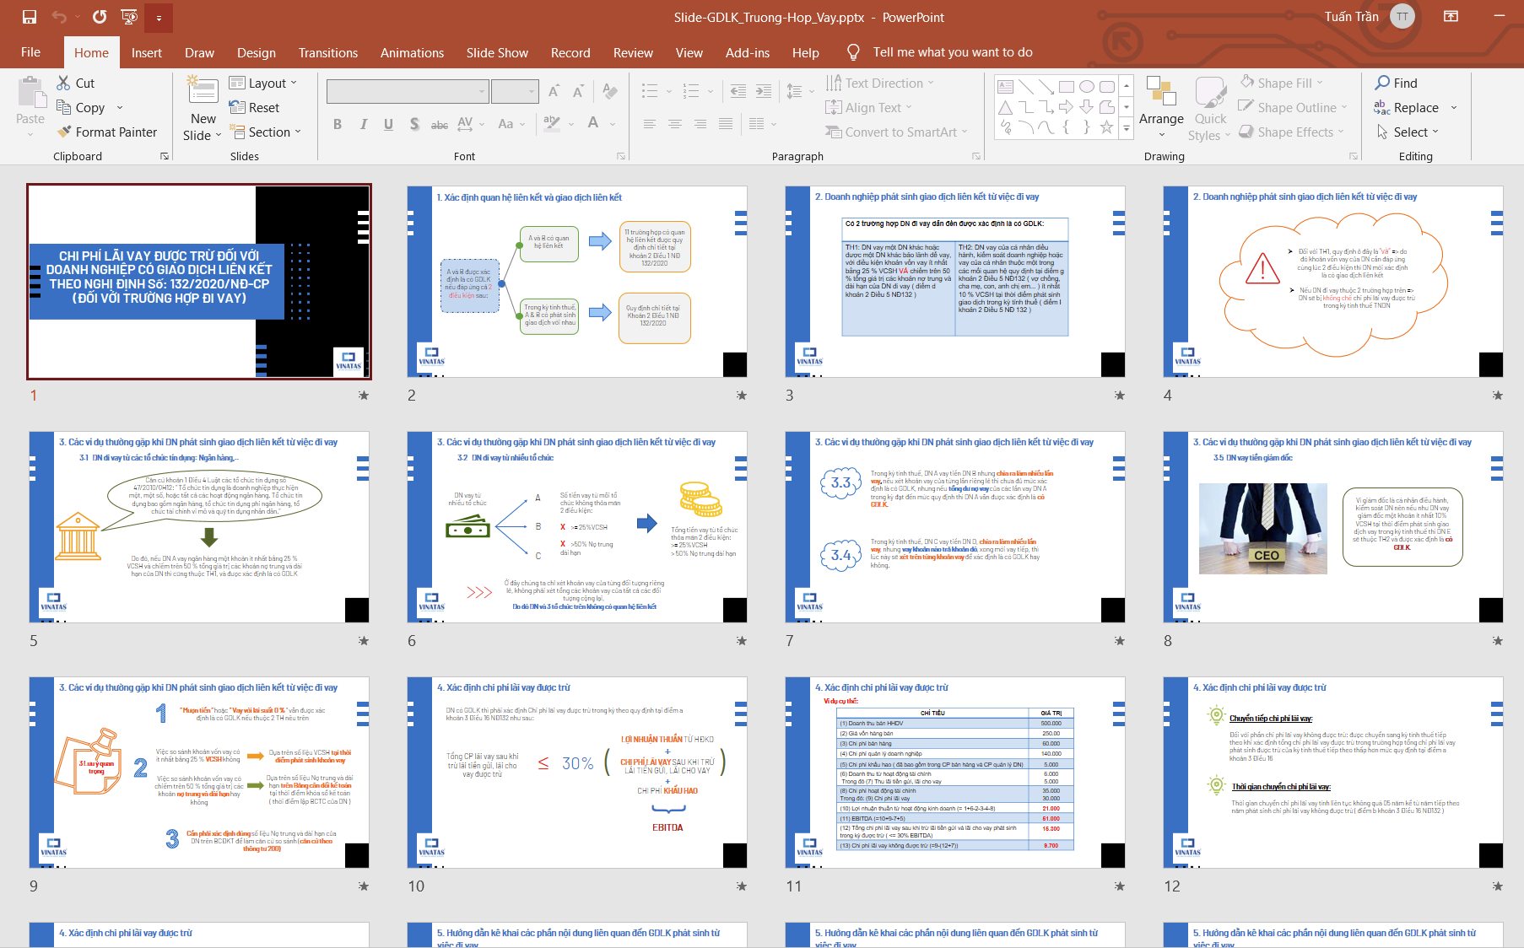Open Shape Effects dropdown
This screenshot has width=1524, height=948.
1293,132
